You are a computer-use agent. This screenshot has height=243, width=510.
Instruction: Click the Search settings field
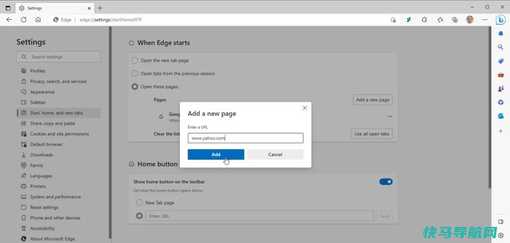click(x=58, y=57)
